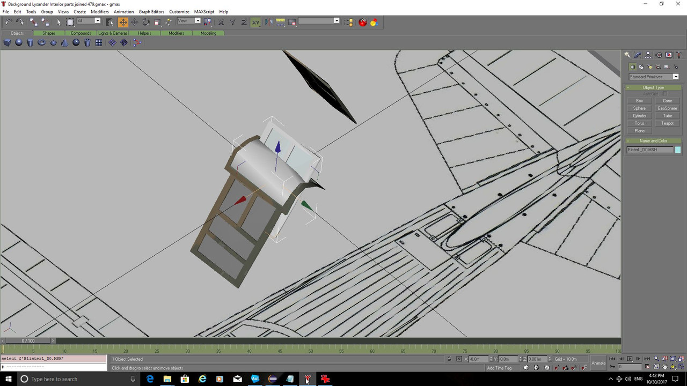The height and width of the screenshot is (386, 687).
Task: Toggle the XY plane constraint
Action: point(255,22)
